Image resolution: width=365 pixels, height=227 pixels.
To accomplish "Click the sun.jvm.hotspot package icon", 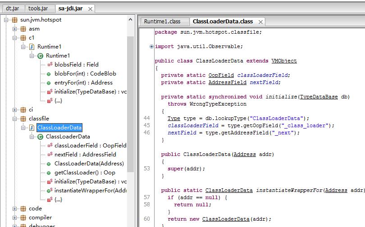I will (15, 20).
